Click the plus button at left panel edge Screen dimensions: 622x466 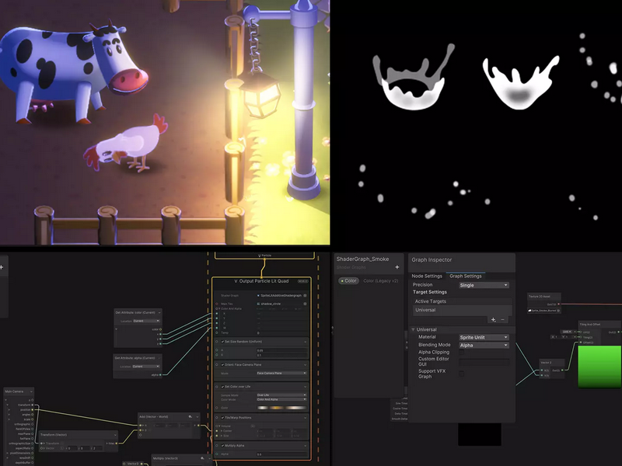click(2, 267)
